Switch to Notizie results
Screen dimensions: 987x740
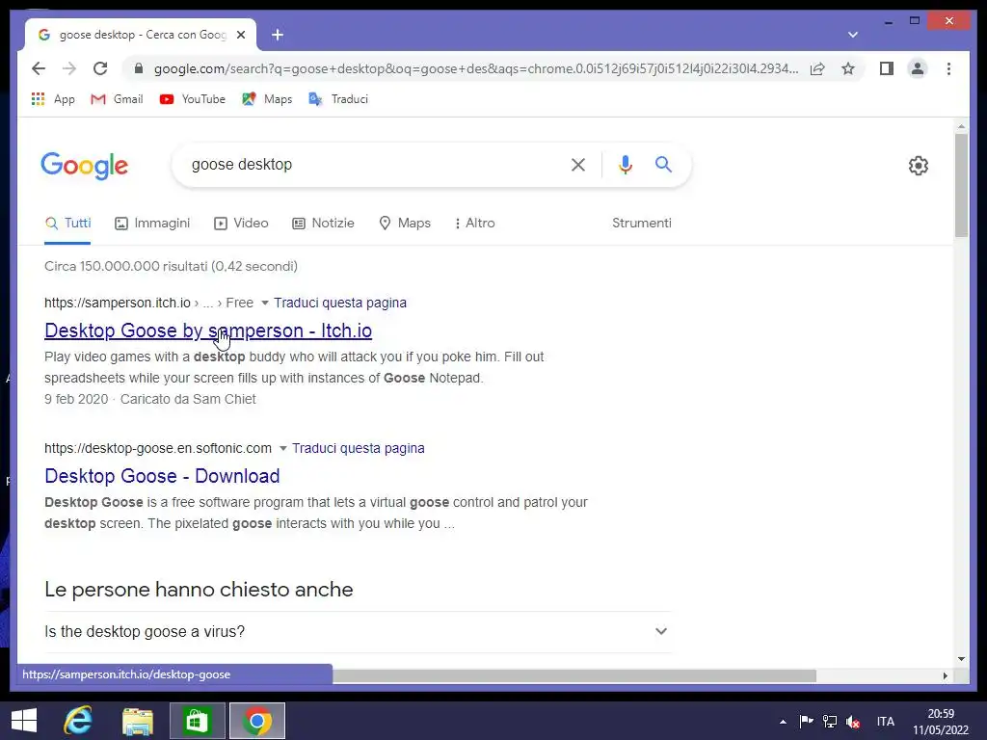pyautogui.click(x=324, y=224)
